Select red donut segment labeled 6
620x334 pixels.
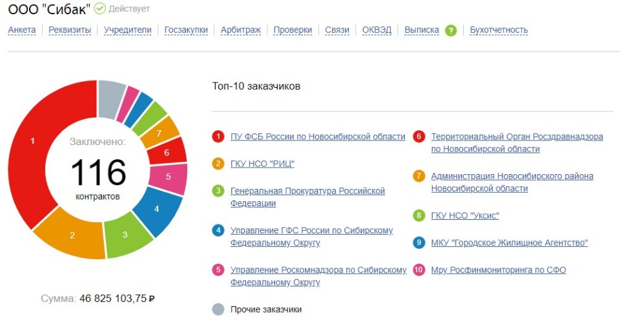point(167,152)
